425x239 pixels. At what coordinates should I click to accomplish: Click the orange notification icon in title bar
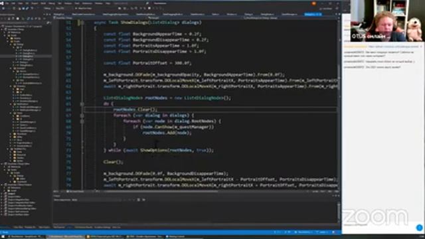[x=314, y=3]
